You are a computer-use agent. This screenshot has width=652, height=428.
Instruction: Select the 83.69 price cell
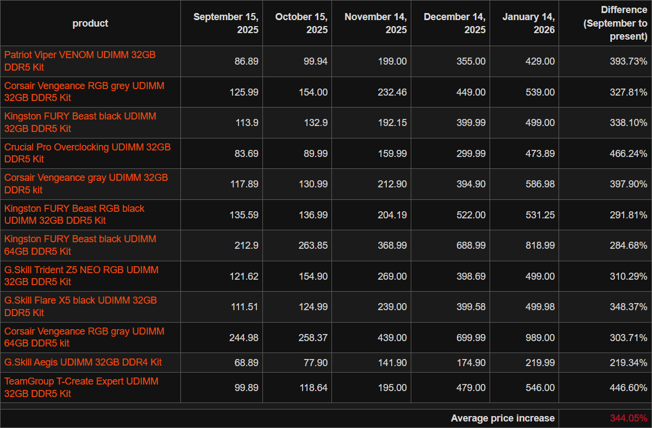[x=222, y=153]
